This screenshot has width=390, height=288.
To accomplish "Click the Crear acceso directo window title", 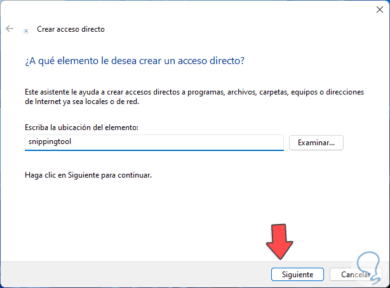I will coord(71,29).
